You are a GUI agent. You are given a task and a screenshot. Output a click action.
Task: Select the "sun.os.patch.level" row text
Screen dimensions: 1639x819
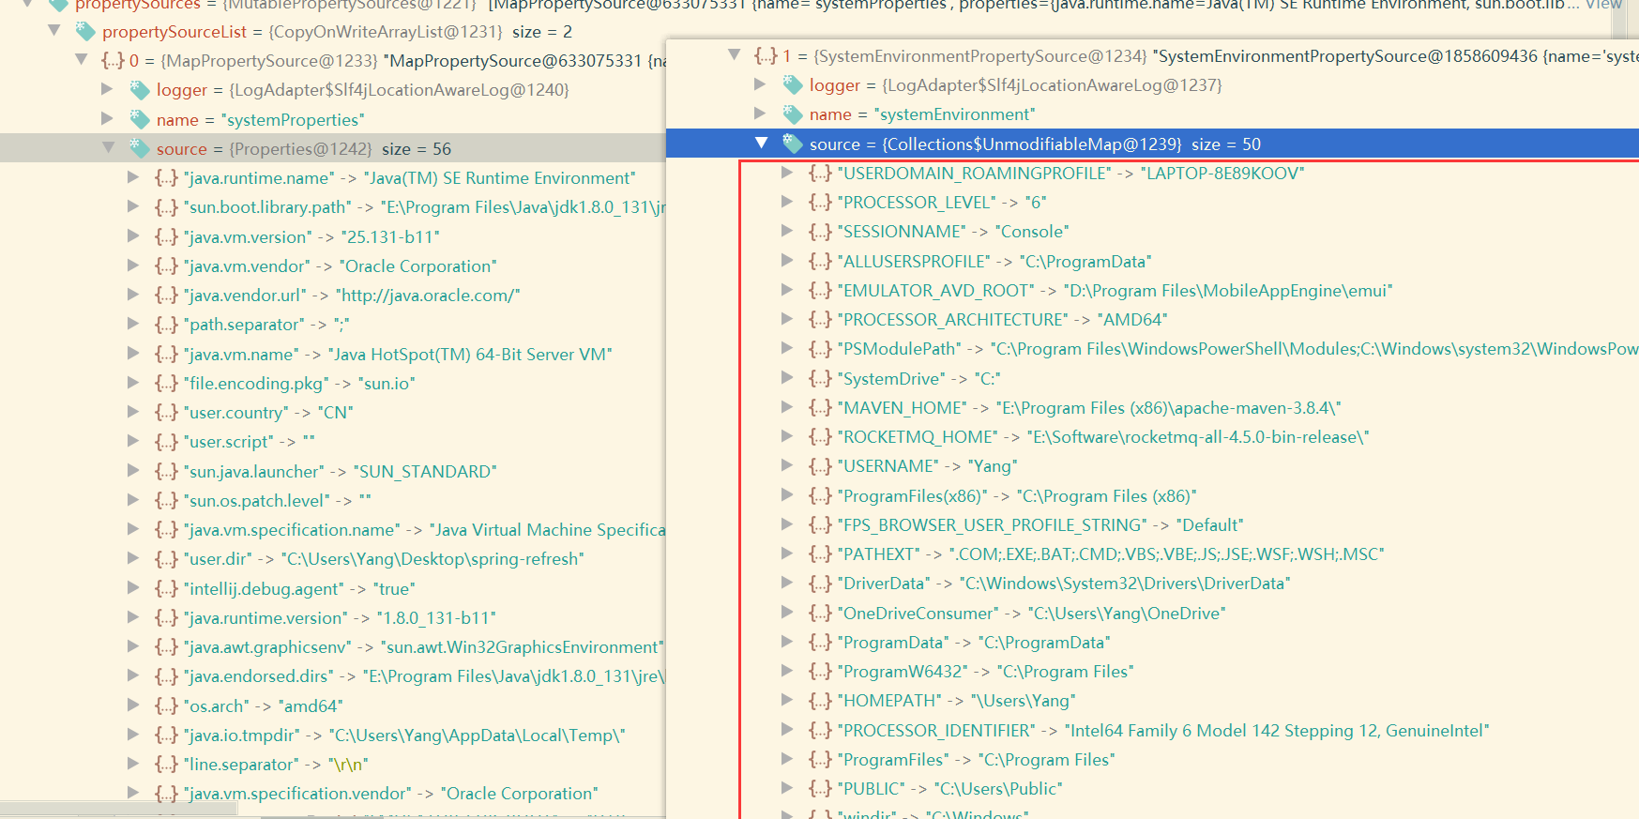(278, 501)
